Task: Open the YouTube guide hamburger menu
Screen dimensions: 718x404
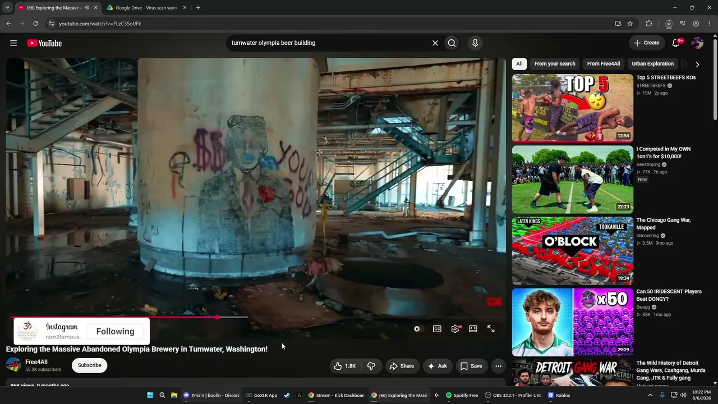Action: click(x=13, y=43)
